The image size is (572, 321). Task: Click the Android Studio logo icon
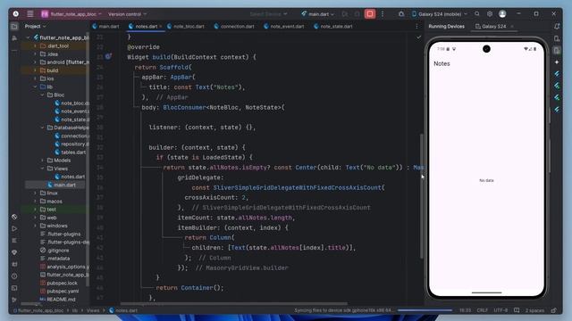tap(16, 14)
